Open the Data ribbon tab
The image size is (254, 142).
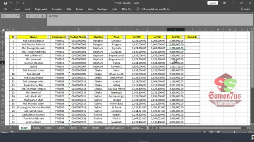pyautogui.click(x=69, y=9)
